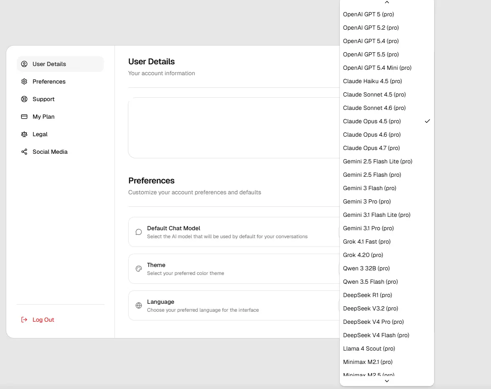Choose Claude Sonnet 4.6 (pro)

point(387,108)
